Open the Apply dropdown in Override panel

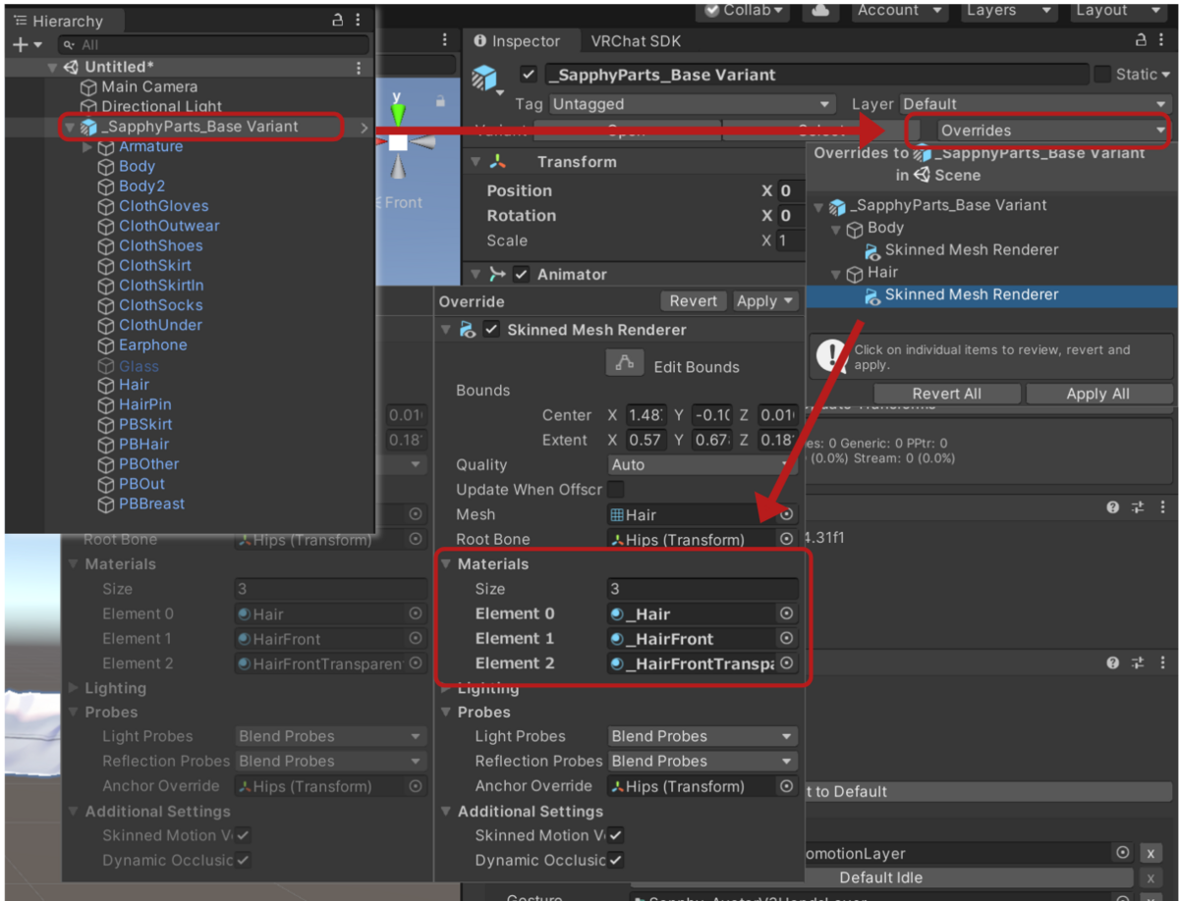tap(765, 301)
